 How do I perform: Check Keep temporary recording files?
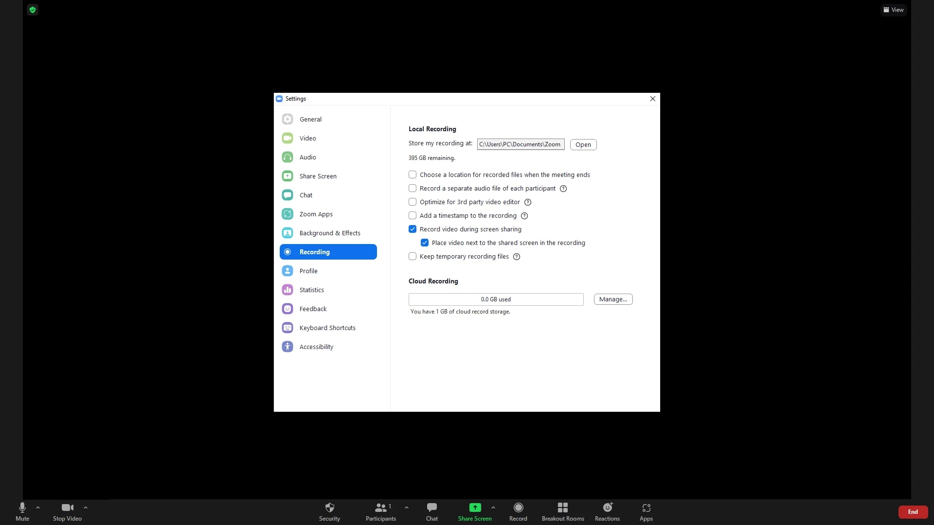pos(413,257)
